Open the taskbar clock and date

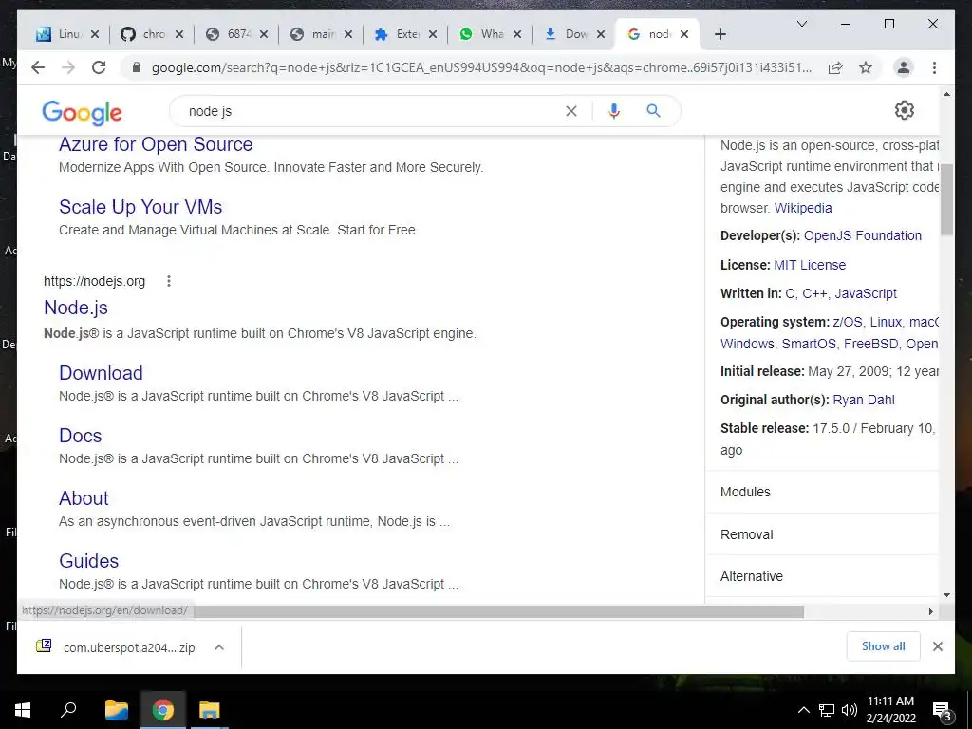[x=890, y=710]
